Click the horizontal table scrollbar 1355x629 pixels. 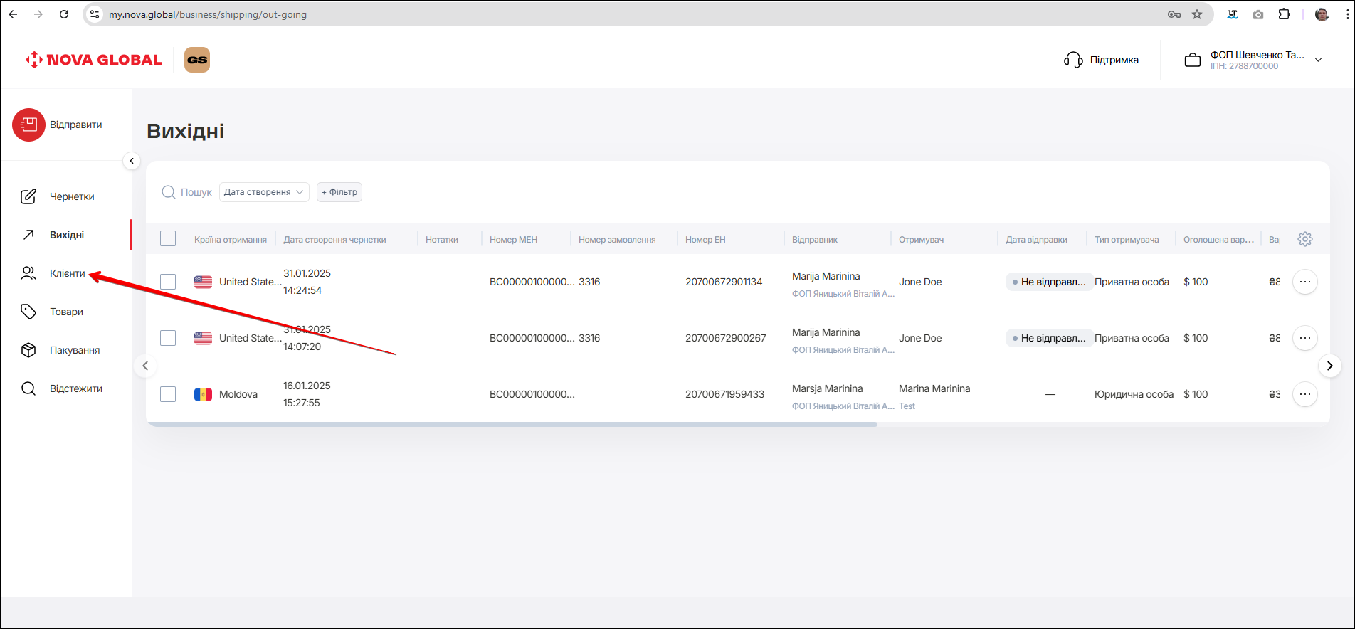[512, 424]
